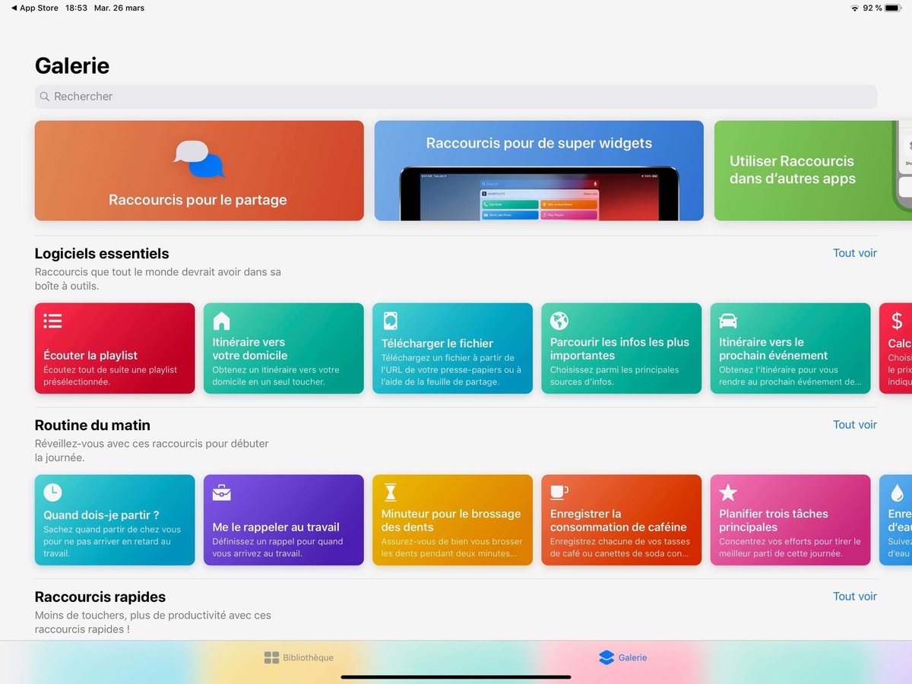Tap the Wi-Fi status icon
Image resolution: width=912 pixels, height=684 pixels.
[x=854, y=8]
